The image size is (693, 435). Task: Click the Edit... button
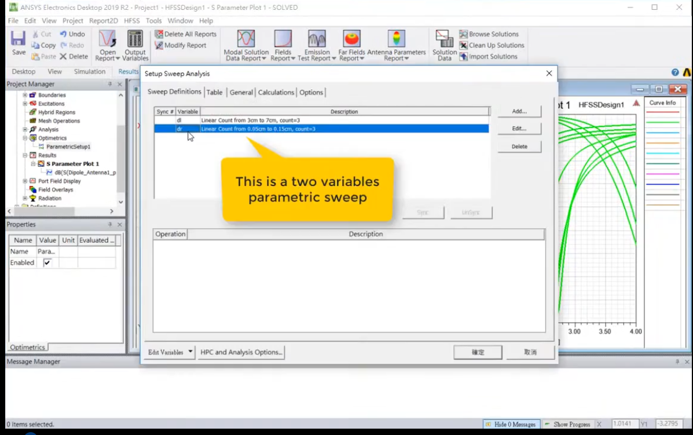tap(519, 129)
